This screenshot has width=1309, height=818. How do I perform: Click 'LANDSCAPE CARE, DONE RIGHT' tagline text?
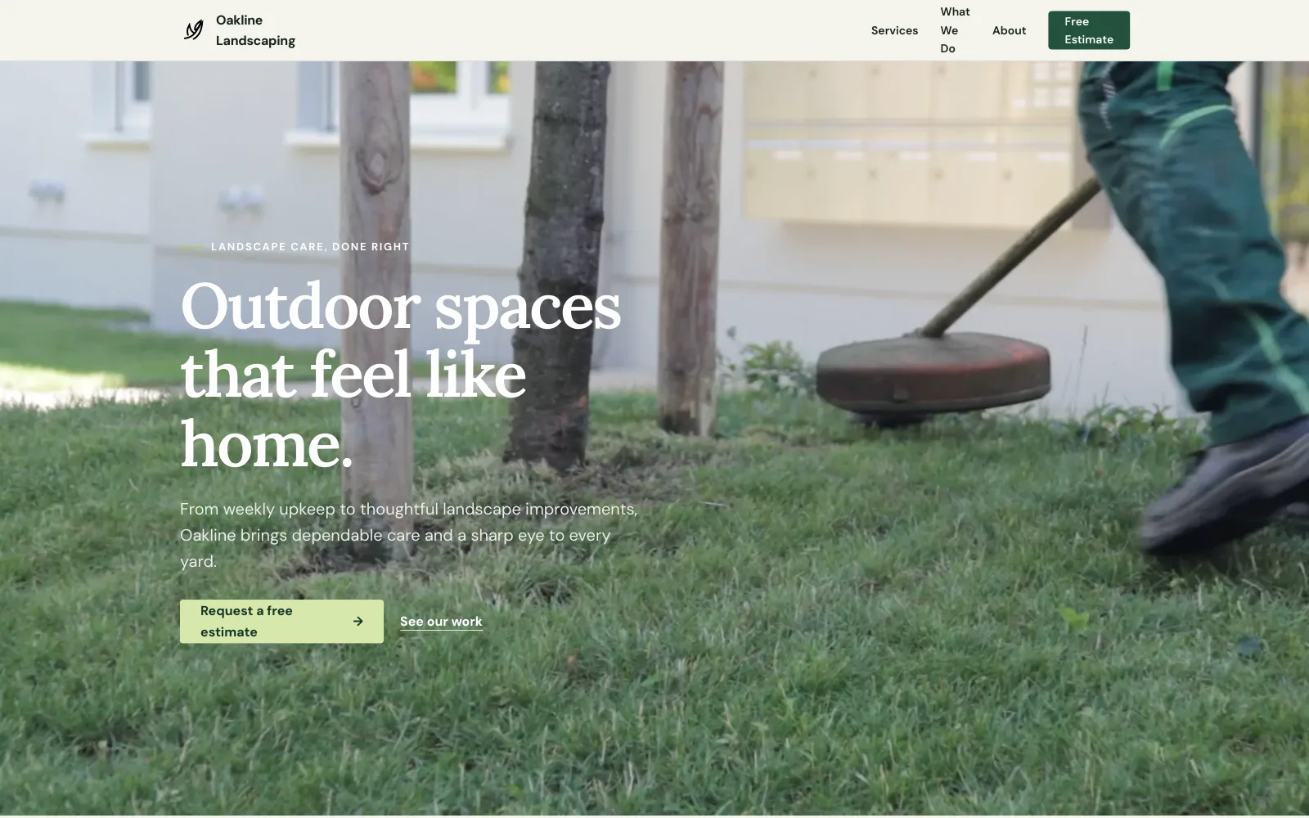tap(310, 246)
